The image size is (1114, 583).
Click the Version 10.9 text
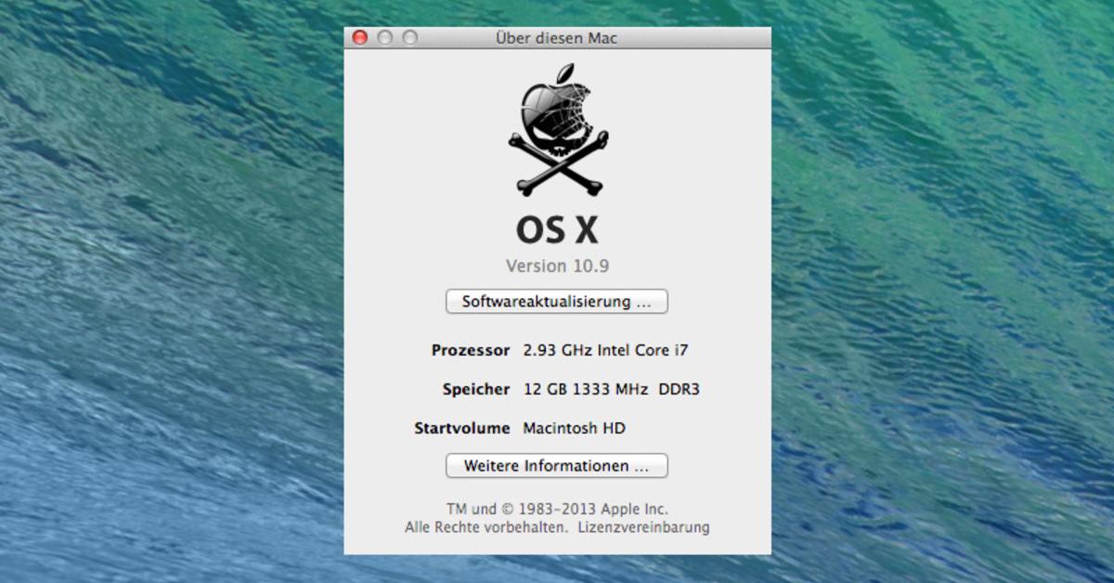pos(557,266)
